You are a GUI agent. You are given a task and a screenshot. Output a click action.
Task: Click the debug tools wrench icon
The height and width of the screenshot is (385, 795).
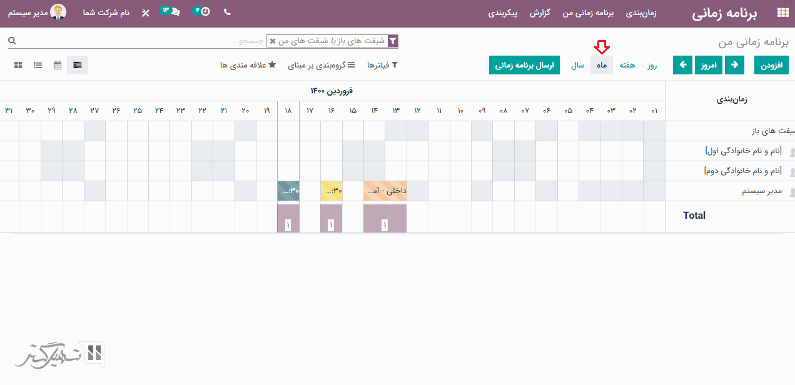[146, 13]
